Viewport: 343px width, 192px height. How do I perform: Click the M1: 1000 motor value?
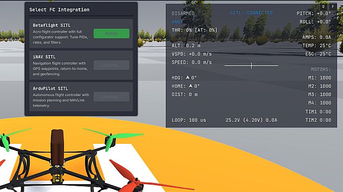click(x=319, y=78)
